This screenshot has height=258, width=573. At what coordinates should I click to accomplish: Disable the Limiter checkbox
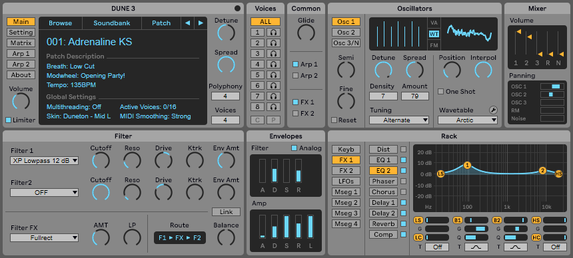(9, 120)
